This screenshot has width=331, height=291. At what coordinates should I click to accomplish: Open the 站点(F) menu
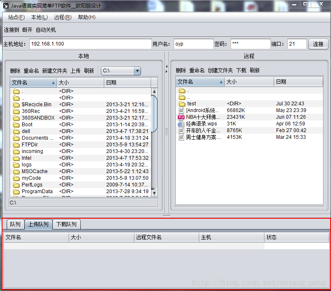tap(16, 17)
